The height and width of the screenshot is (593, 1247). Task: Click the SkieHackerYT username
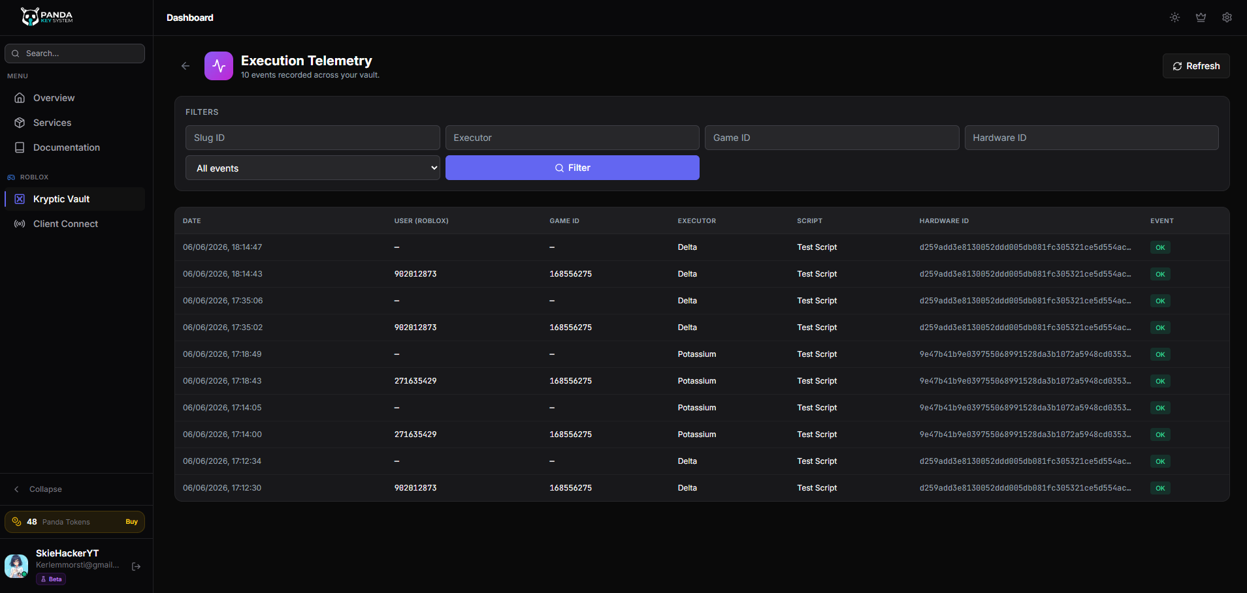pos(67,553)
